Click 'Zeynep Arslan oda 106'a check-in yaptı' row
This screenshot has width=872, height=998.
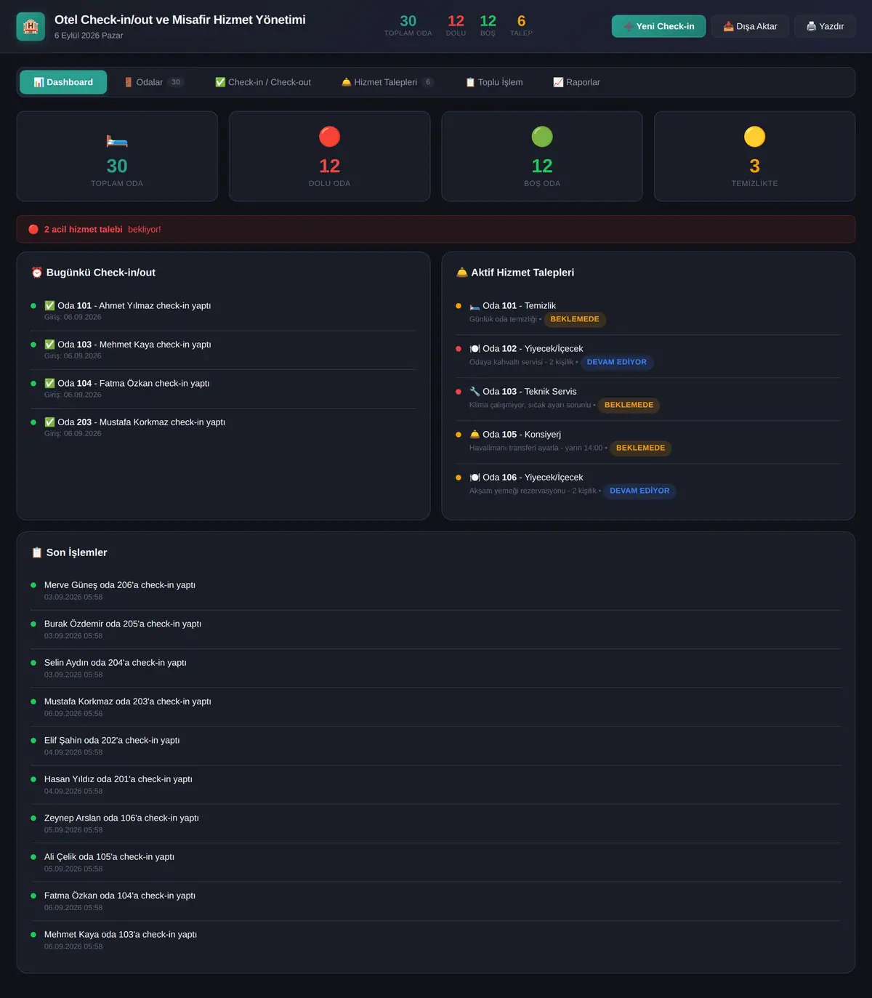pos(436,824)
